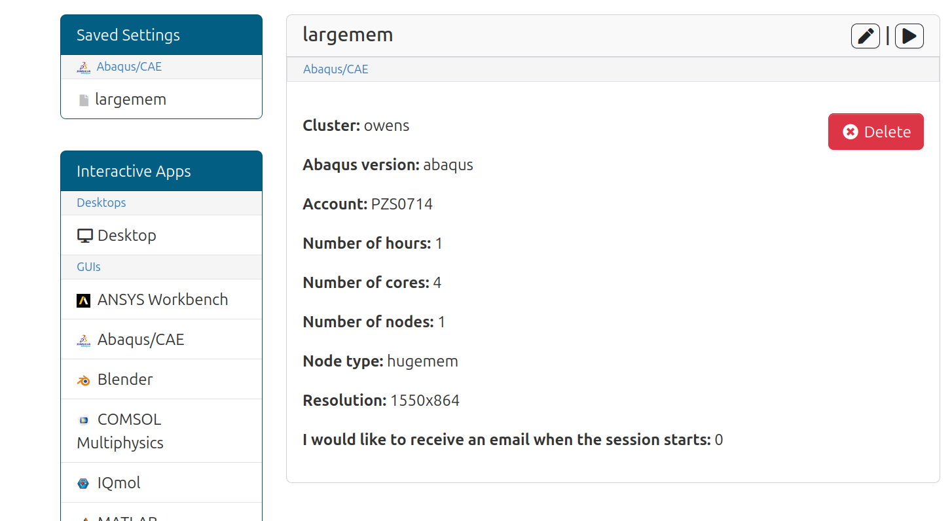Delete the largemem saved setting
The height and width of the screenshot is (521, 952).
pos(875,132)
